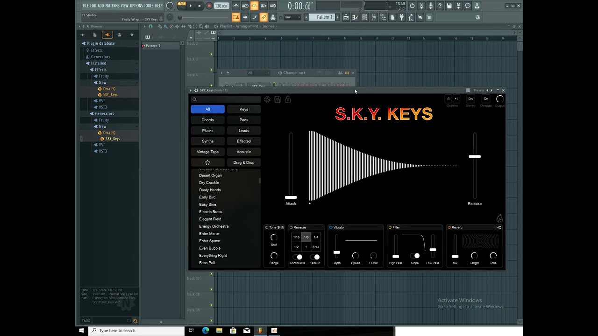
Task: Open the TOOLS menu
Action: [x=149, y=6]
